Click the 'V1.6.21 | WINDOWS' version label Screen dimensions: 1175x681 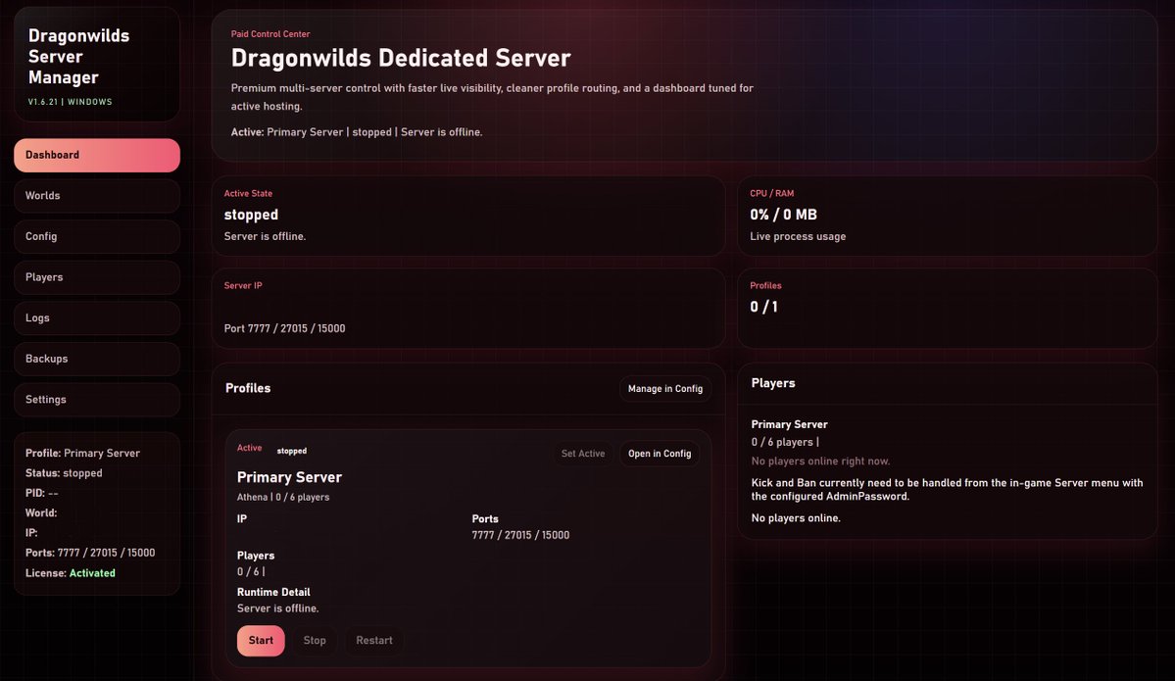[x=71, y=102]
